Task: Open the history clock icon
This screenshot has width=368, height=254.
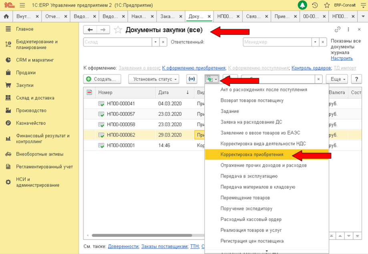Action: click(315, 5)
